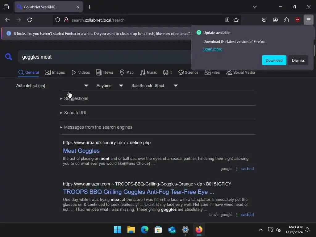Go back to the previous page
The height and width of the screenshot is (237, 316).
coord(7,20)
